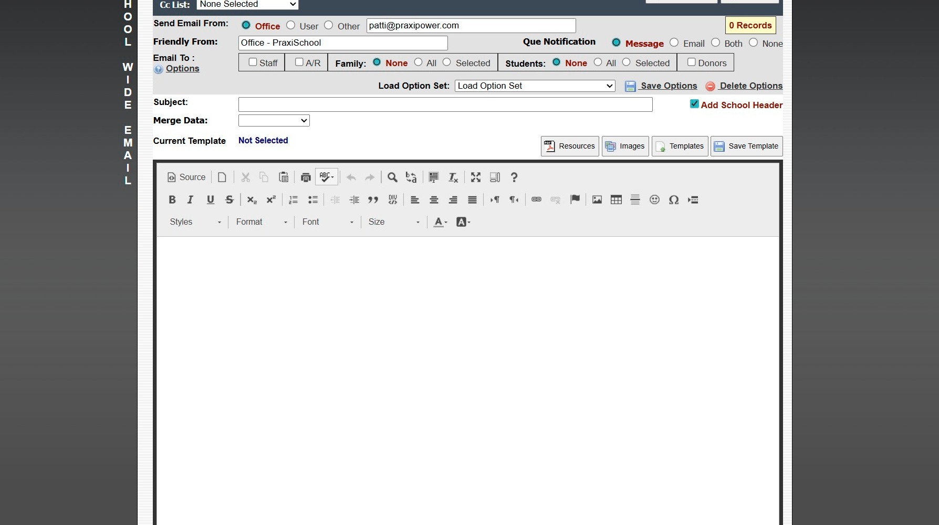Insert a hyperlink with the Link icon
Viewport: 939px width, 525px height.
coord(536,199)
